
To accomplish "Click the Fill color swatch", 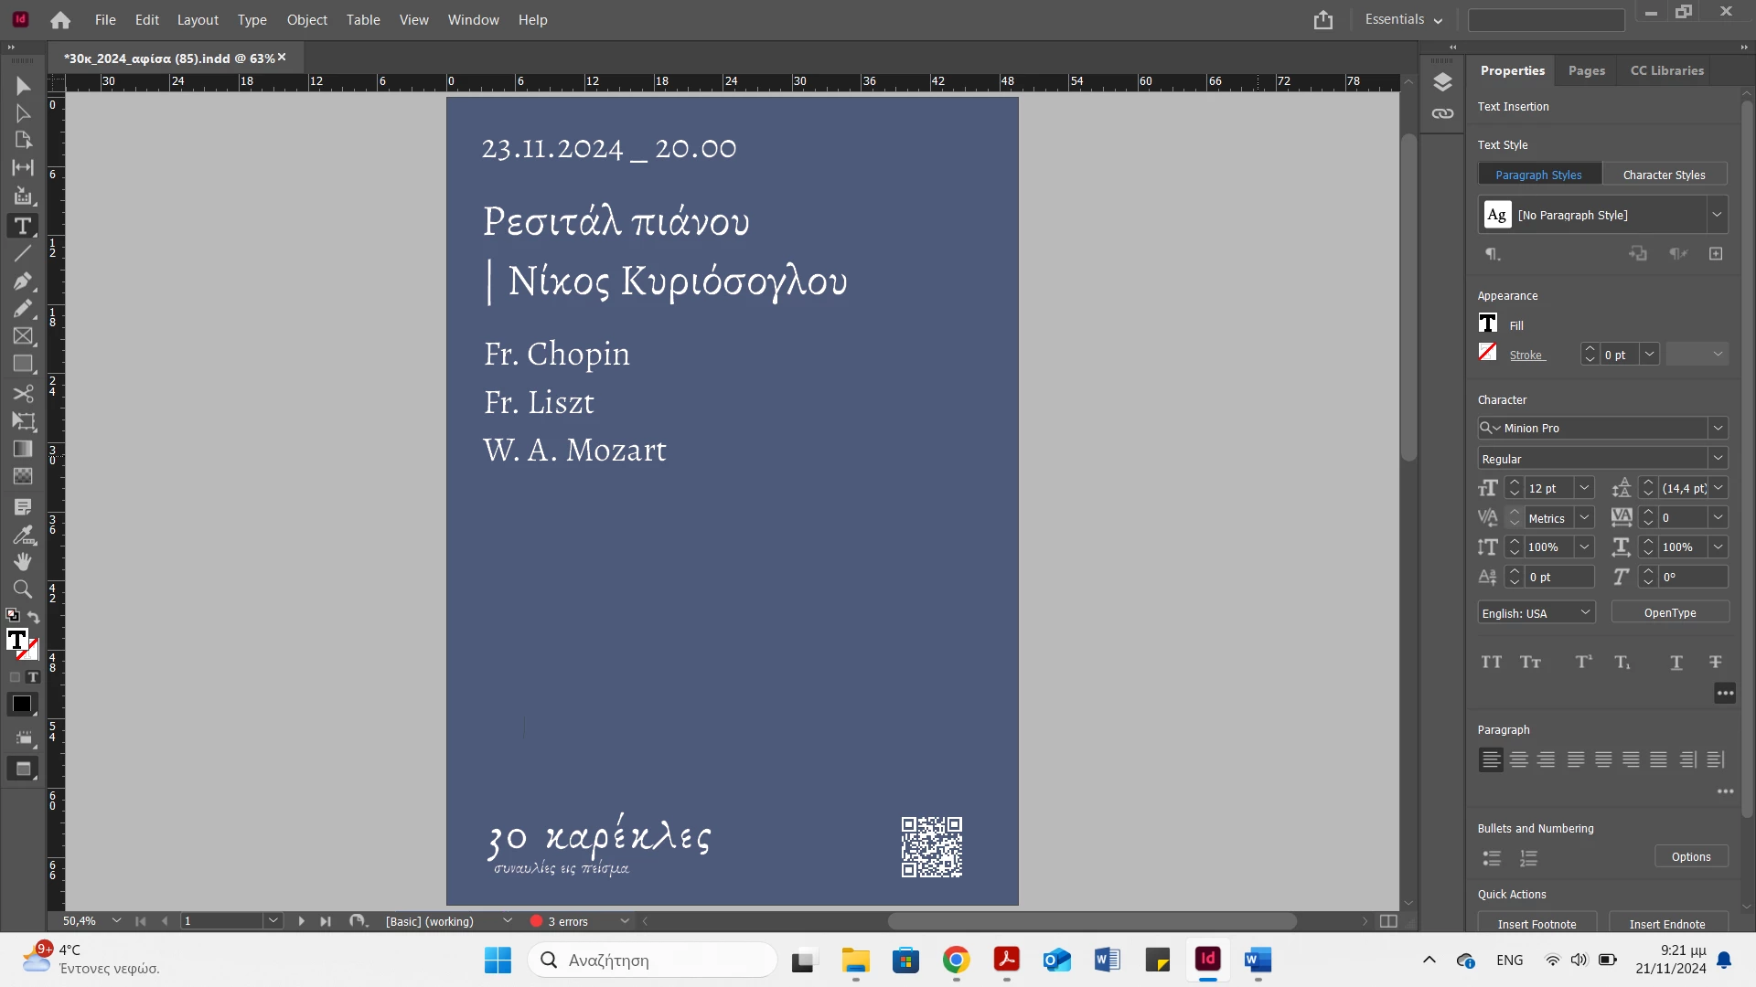I will (x=1488, y=324).
